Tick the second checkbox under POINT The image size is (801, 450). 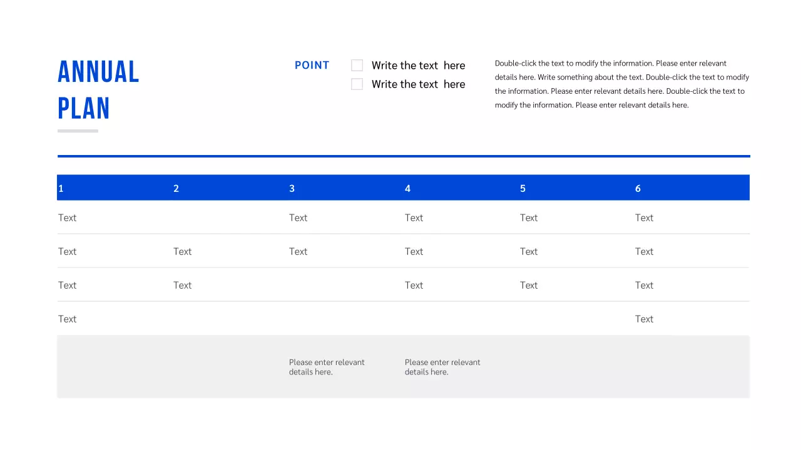[x=357, y=84]
